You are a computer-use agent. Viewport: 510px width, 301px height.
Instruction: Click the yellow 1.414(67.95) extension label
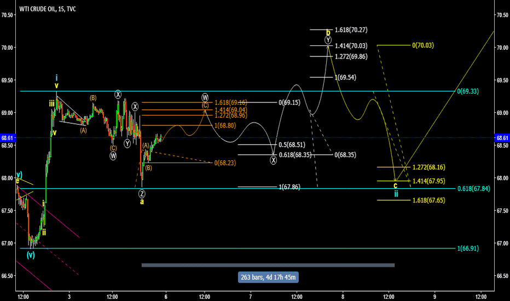(428, 181)
